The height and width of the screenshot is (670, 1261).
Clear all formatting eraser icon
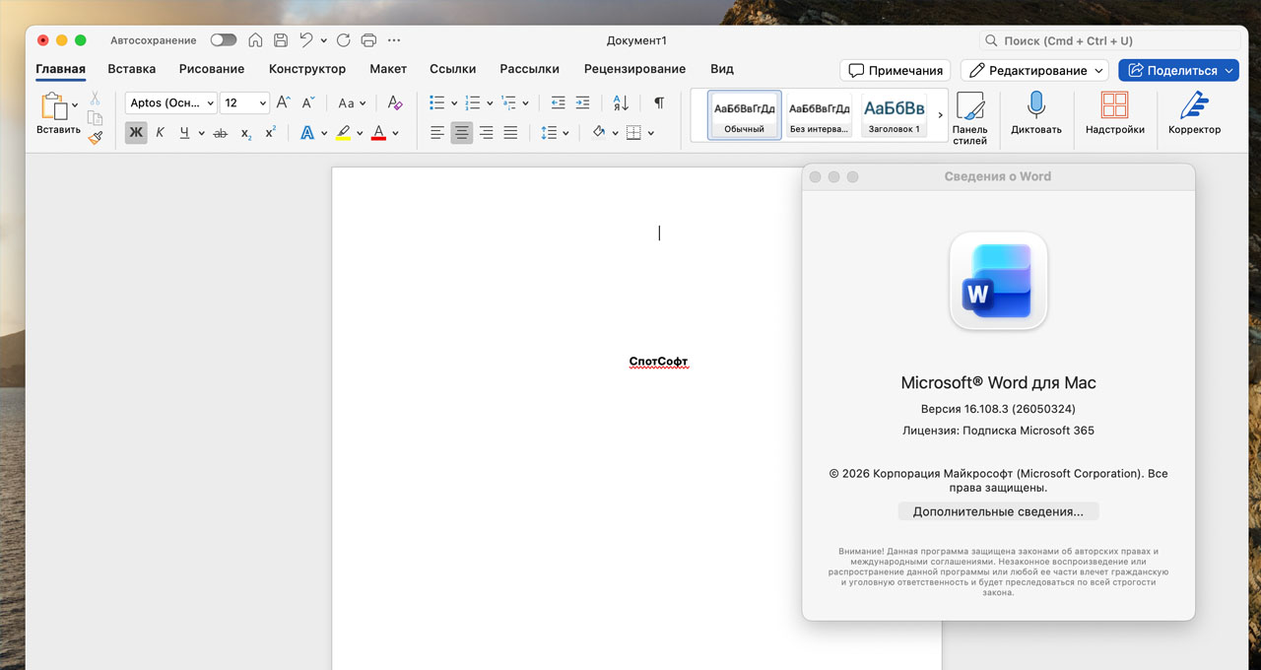tap(395, 102)
